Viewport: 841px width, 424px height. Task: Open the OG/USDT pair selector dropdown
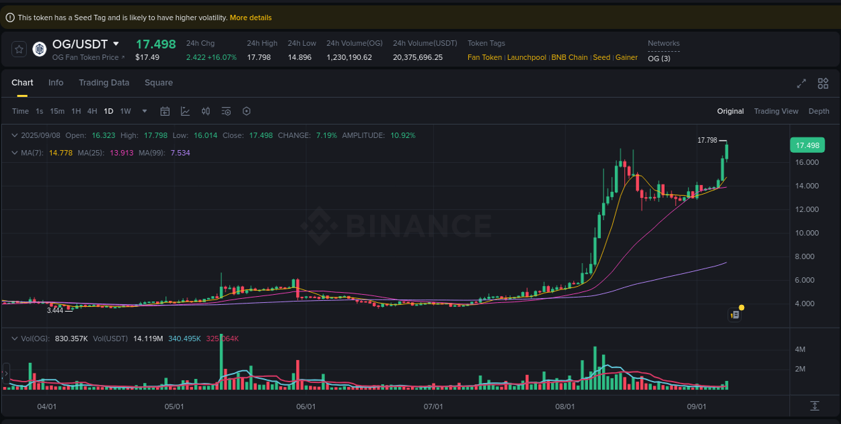point(115,44)
